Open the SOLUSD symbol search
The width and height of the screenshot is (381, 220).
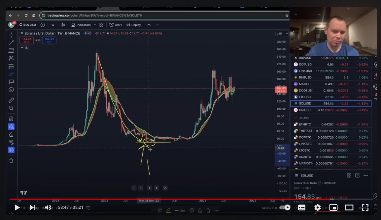28,25
